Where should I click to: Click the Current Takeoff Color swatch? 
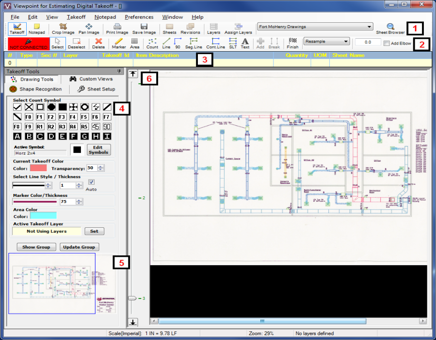tap(39, 168)
